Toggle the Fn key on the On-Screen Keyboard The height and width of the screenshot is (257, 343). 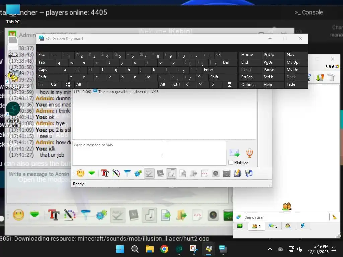pyautogui.click(x=43, y=84)
